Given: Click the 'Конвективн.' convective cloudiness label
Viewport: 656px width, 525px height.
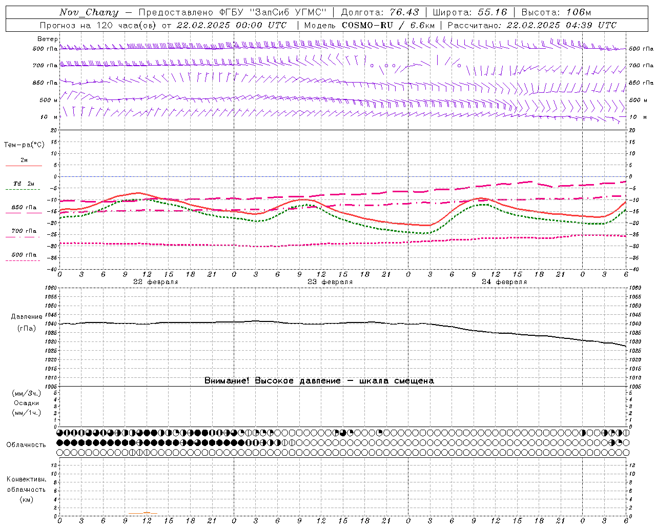Looking at the screenshot, I should [x=26, y=479].
